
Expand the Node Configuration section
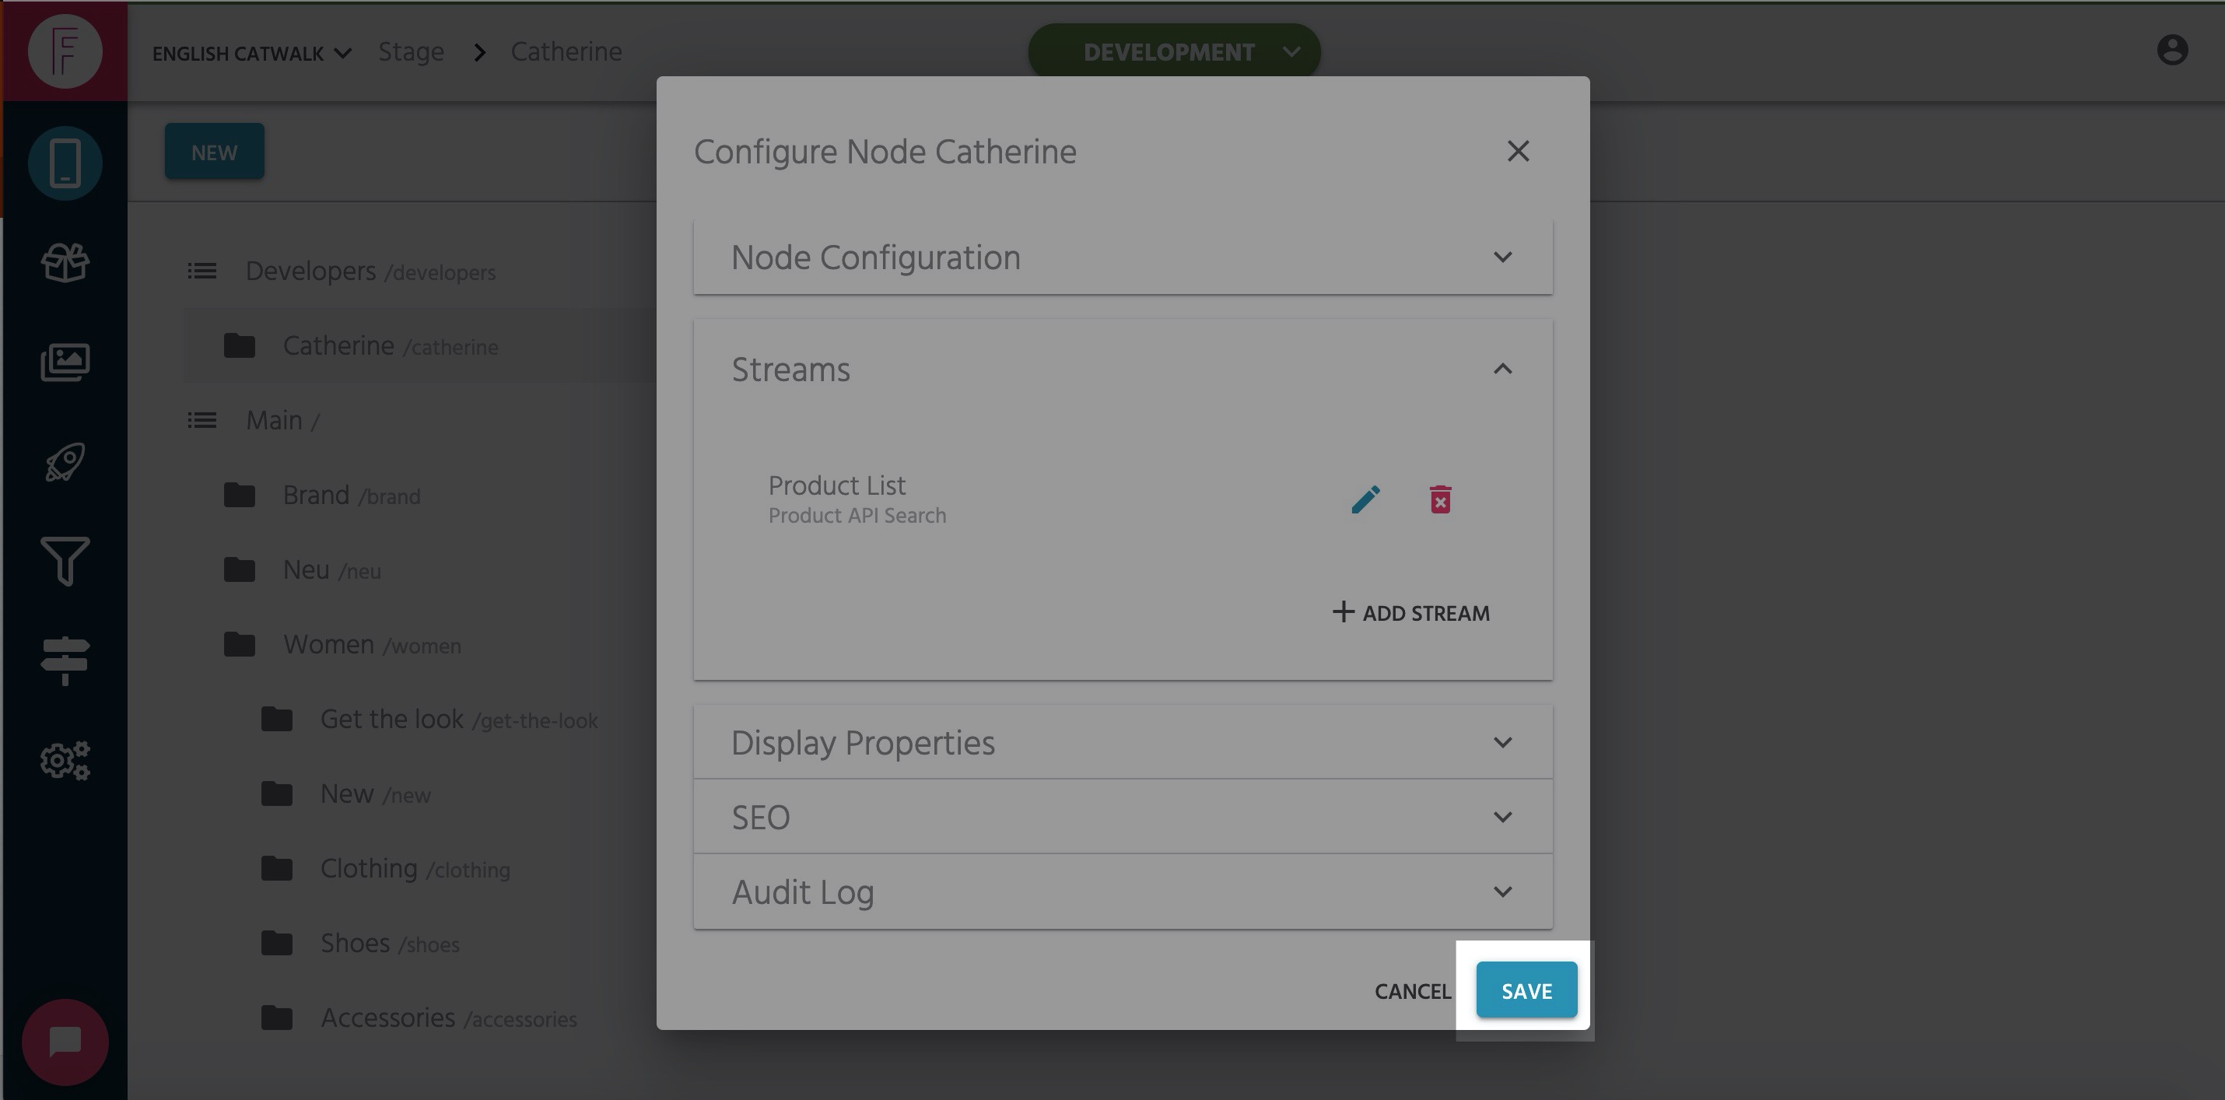coord(1123,257)
